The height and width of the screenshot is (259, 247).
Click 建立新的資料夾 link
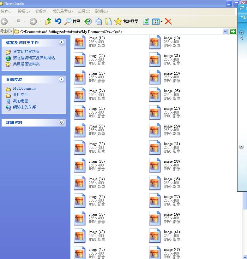[26, 52]
